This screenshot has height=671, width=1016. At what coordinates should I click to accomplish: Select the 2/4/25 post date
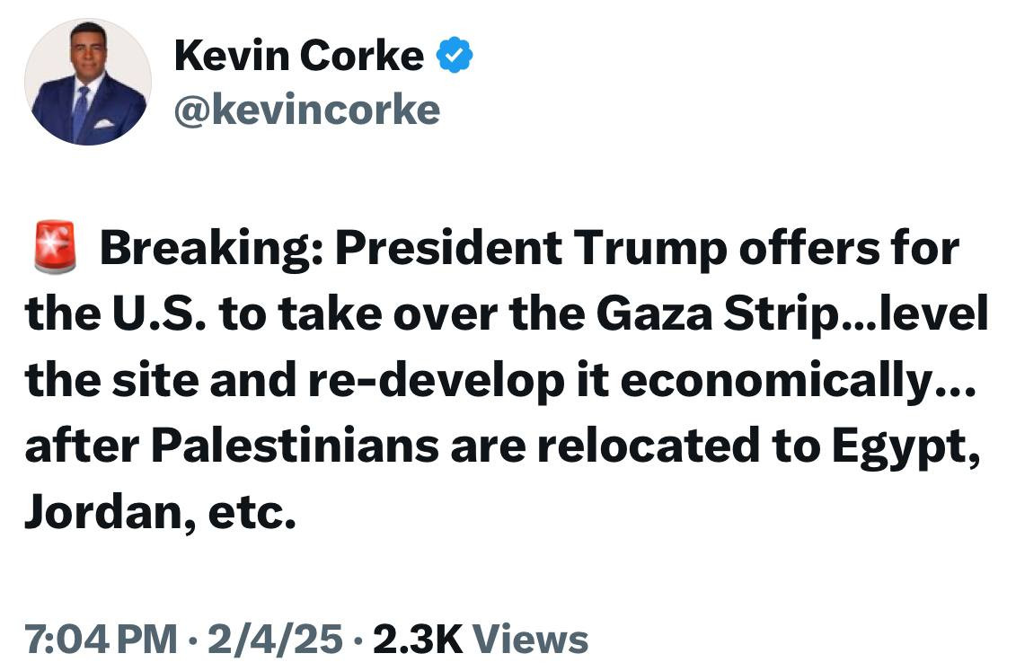pyautogui.click(x=273, y=639)
